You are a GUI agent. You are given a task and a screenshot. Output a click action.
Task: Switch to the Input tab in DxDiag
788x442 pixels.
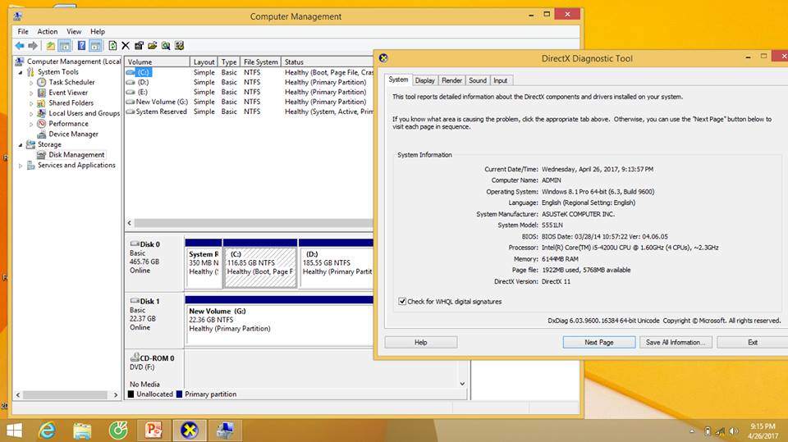click(x=500, y=80)
